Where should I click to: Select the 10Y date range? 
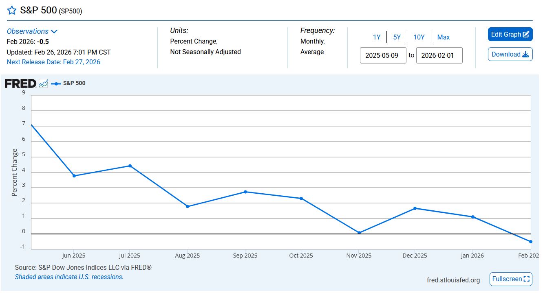(419, 37)
